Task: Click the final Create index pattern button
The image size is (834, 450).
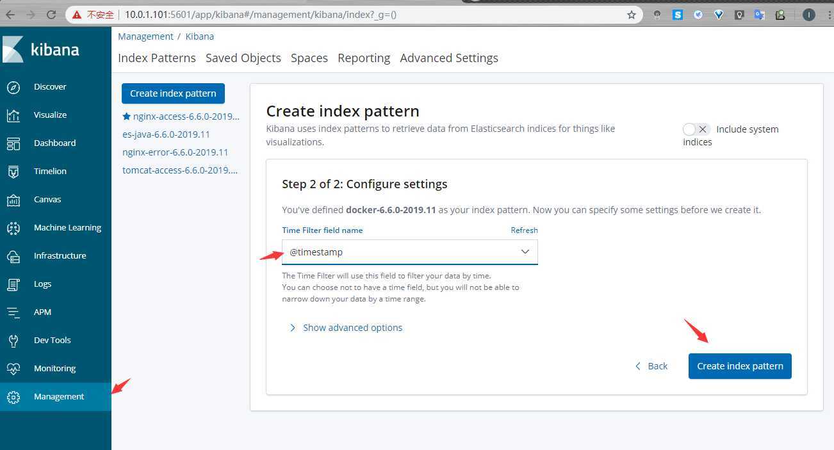Action: [740, 366]
